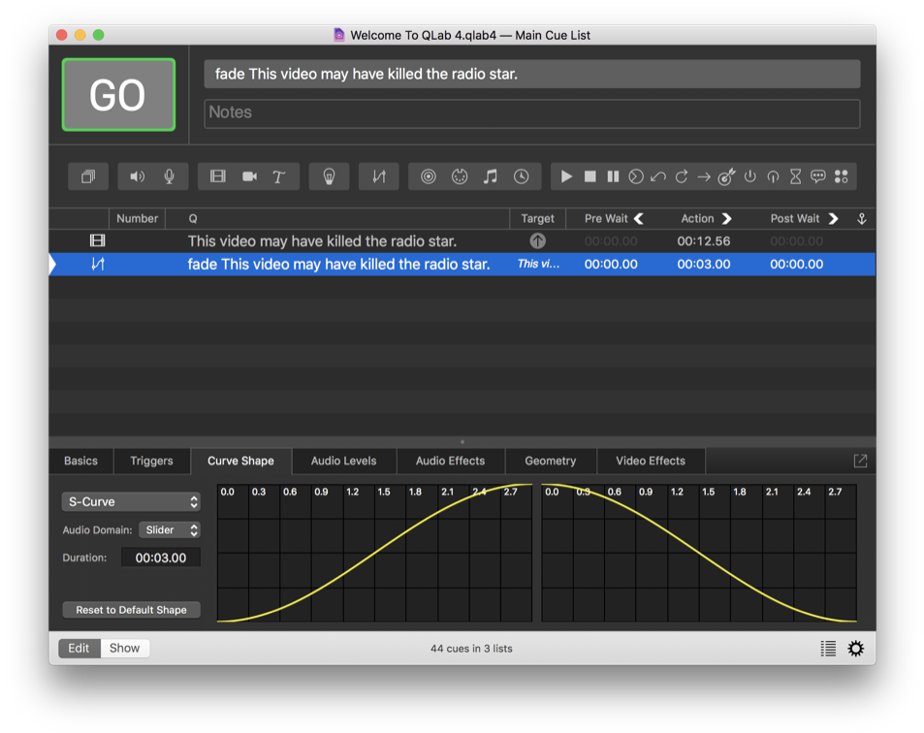
Task: Create a Timecode cue
Action: [522, 175]
